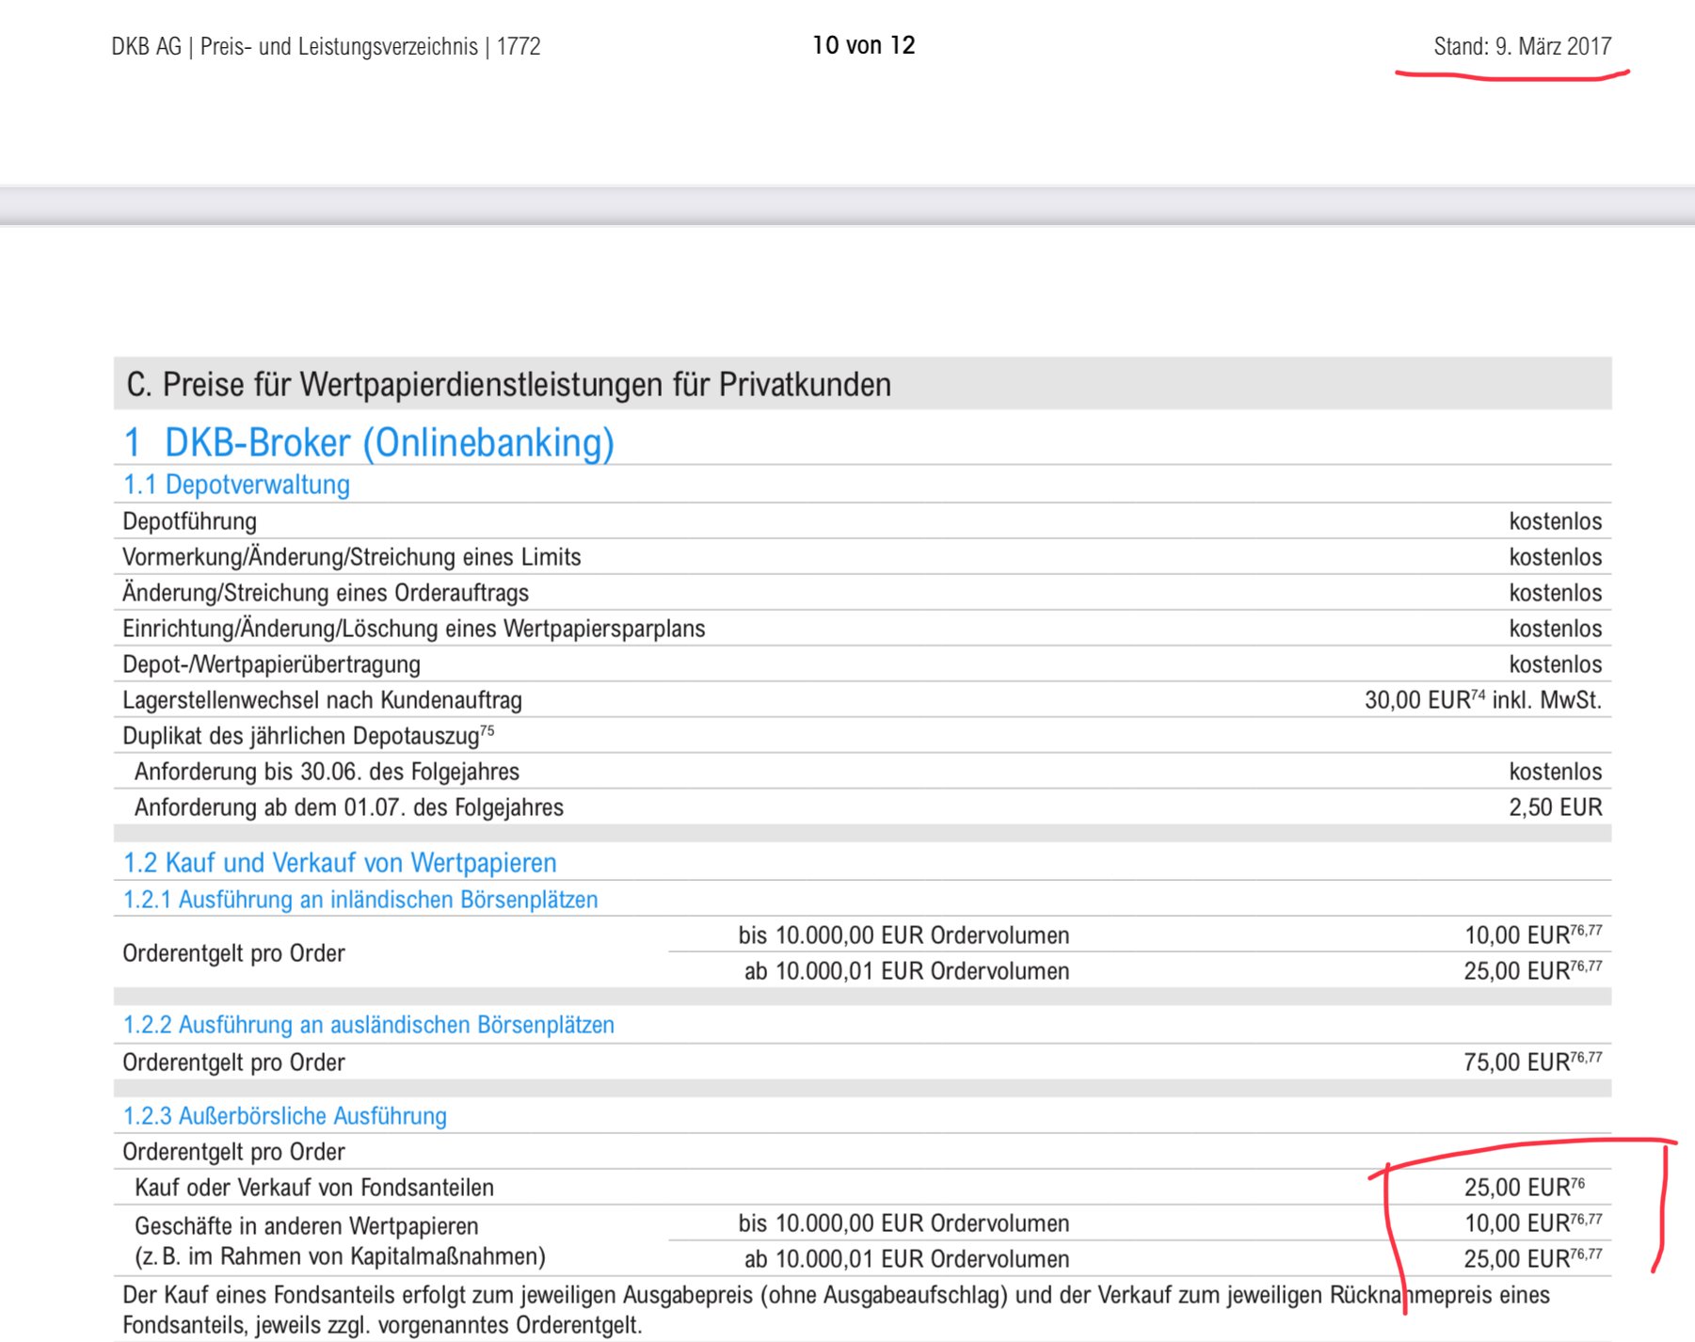Click '25,00 EUR' for Kauf oder Verkauf von Fondsanteilen
This screenshot has width=1695, height=1342.
[1525, 1187]
